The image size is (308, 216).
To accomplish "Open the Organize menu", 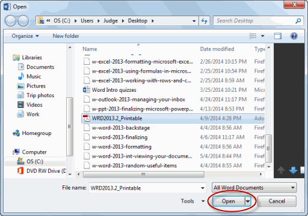I will [25, 36].
